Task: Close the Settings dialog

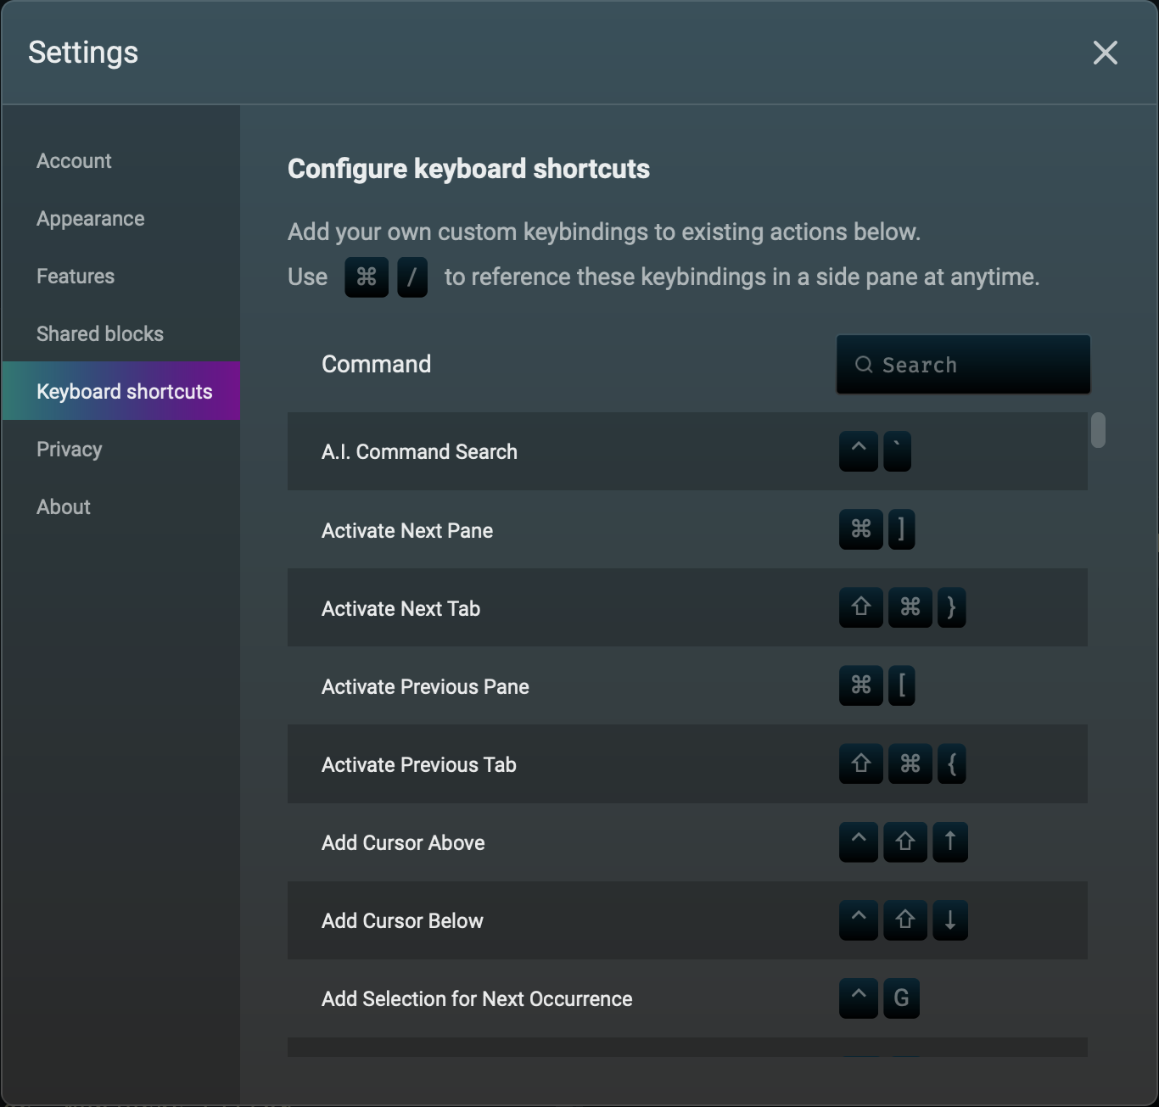Action: 1105,53
